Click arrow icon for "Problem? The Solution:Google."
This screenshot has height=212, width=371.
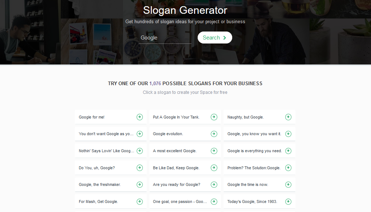(x=288, y=168)
